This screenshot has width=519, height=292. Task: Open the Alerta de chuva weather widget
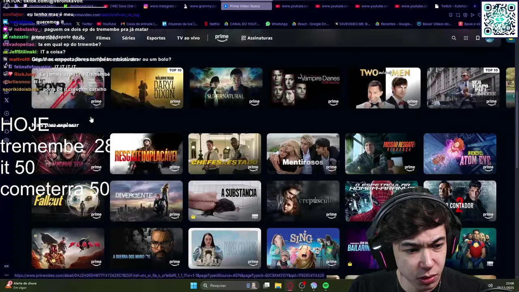point(21,285)
